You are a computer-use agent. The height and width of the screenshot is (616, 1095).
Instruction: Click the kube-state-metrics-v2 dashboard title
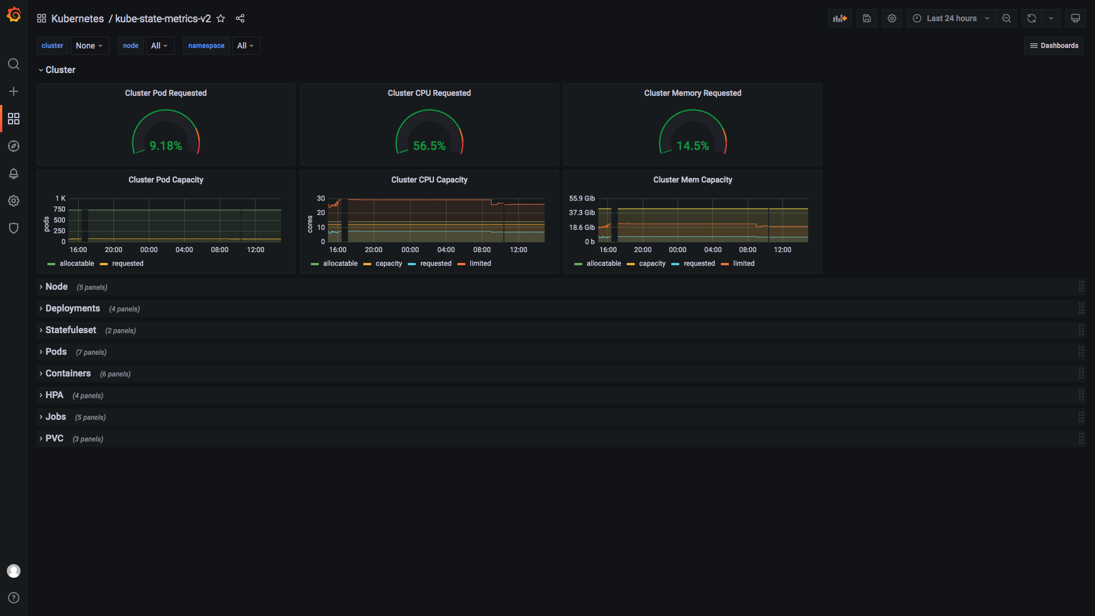point(163,18)
